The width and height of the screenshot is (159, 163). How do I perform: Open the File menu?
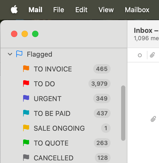pos(58,10)
